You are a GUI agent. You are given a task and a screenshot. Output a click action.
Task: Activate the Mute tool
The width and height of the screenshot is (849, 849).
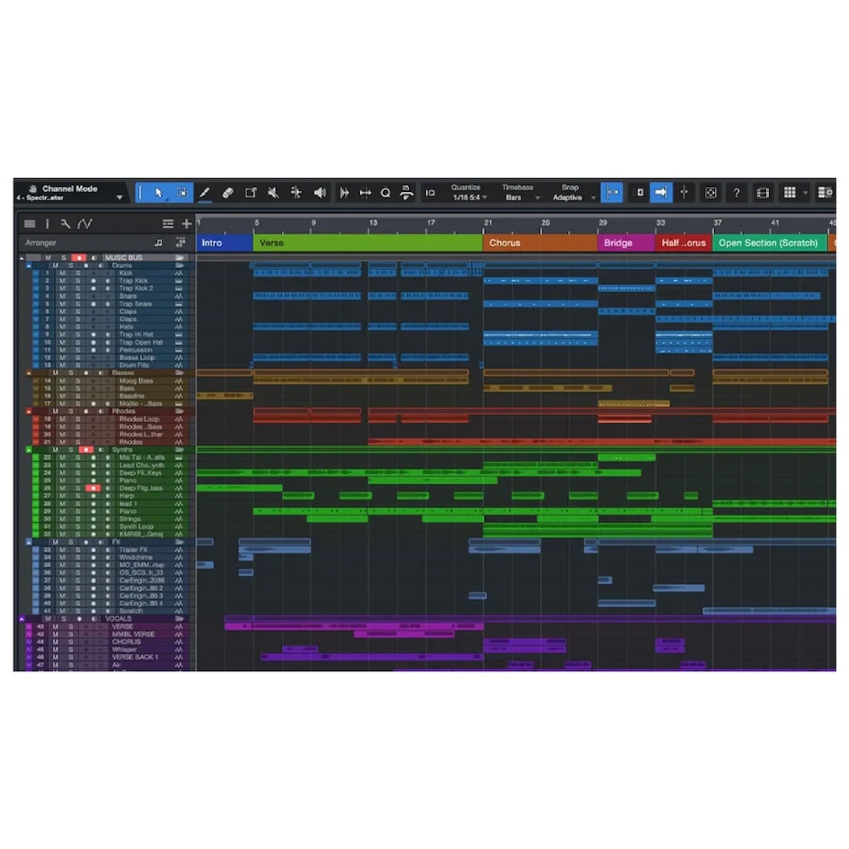(x=275, y=192)
